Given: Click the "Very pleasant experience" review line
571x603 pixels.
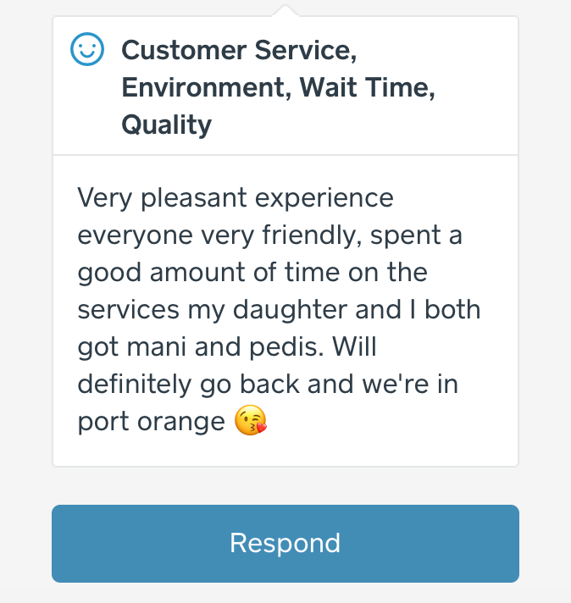Looking at the screenshot, I should tap(236, 198).
